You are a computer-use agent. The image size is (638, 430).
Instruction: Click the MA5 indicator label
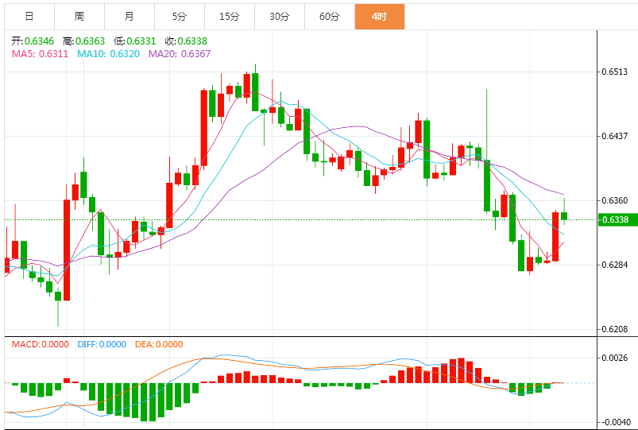39,54
